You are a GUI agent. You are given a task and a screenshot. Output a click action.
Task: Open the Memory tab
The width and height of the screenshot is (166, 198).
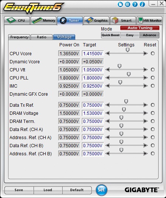pyautogui.click(x=44, y=21)
